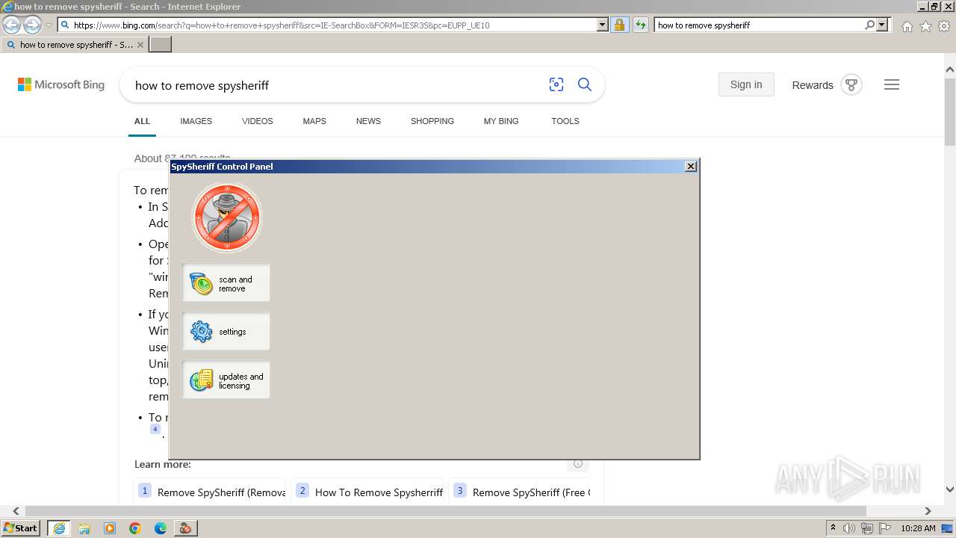Open SpySheriff settings
Image resolution: width=956 pixels, height=538 pixels.
click(x=226, y=332)
